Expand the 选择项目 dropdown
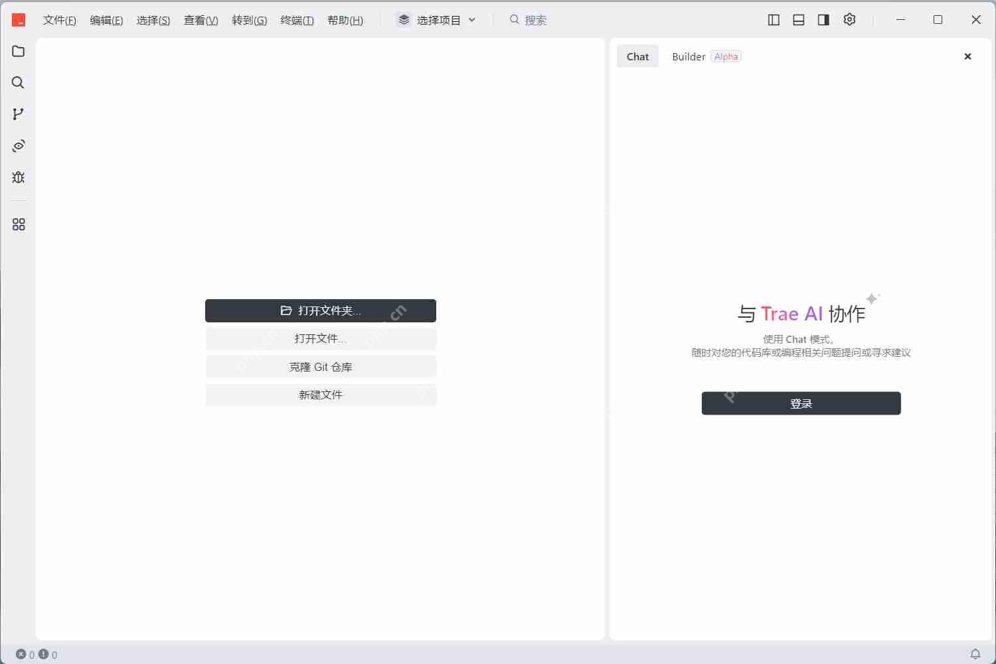The width and height of the screenshot is (996, 664). (x=436, y=19)
